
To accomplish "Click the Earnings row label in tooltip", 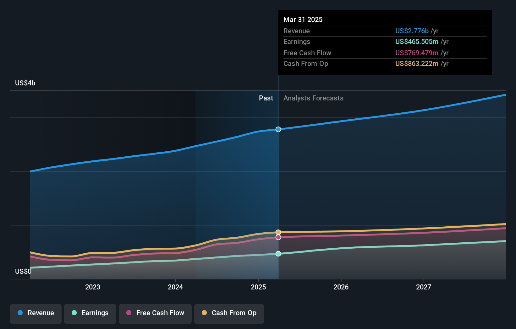I will pos(297,41).
